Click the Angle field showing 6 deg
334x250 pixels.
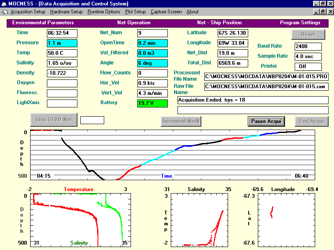pyautogui.click(x=152, y=63)
